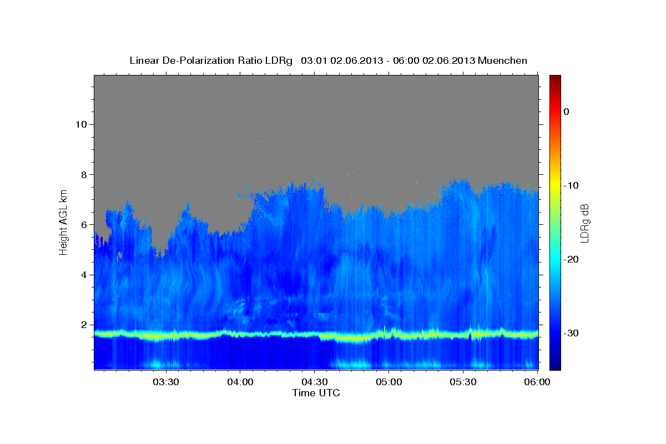This screenshot has width=666, height=444.
Task: Click the colorbar value -10
Action: (x=572, y=185)
